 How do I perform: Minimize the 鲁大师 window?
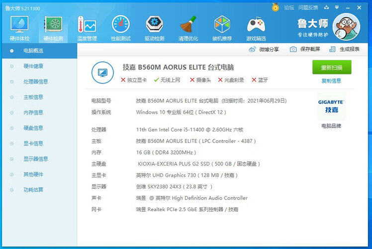[348, 8]
